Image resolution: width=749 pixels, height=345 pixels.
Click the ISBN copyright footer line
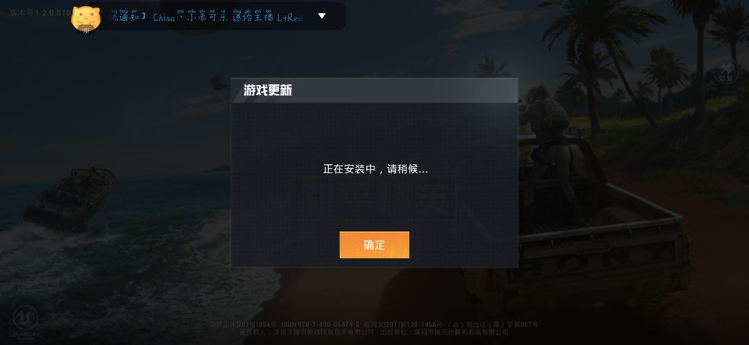(x=374, y=324)
